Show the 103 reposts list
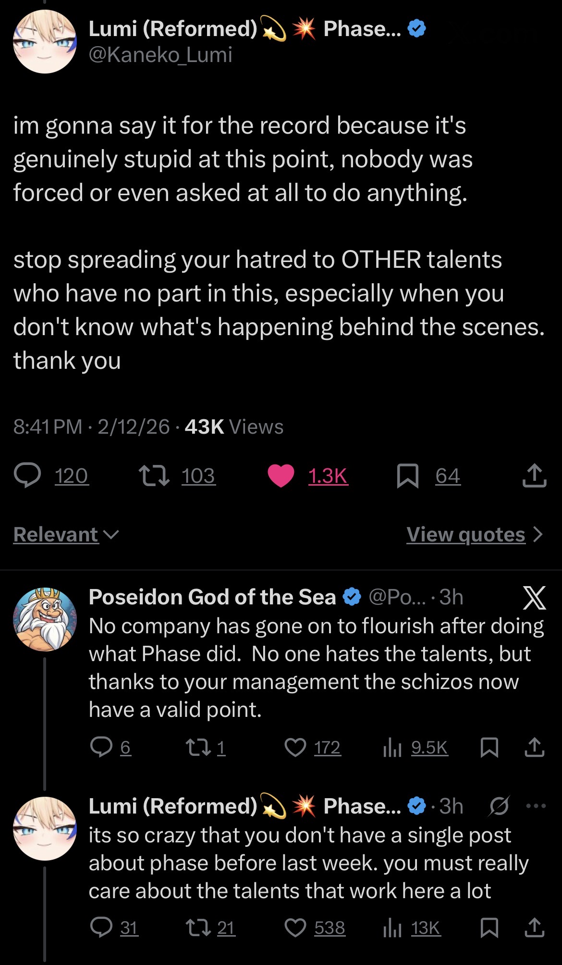 pos(198,476)
